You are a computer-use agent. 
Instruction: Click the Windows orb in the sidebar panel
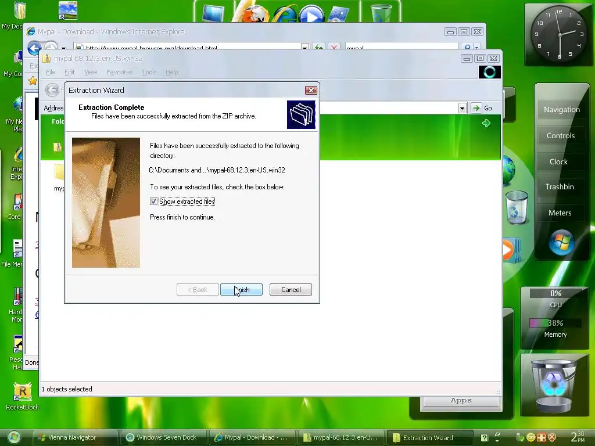tap(561, 242)
